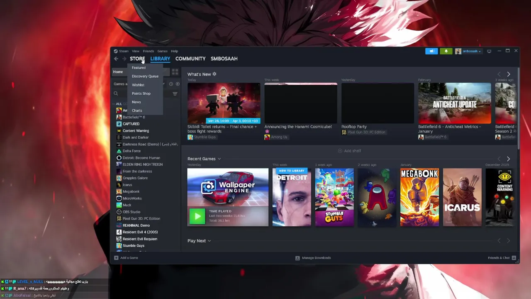Viewport: 531px width, 299px height.
Task: Switch library to grid view icon
Action: pos(175,72)
